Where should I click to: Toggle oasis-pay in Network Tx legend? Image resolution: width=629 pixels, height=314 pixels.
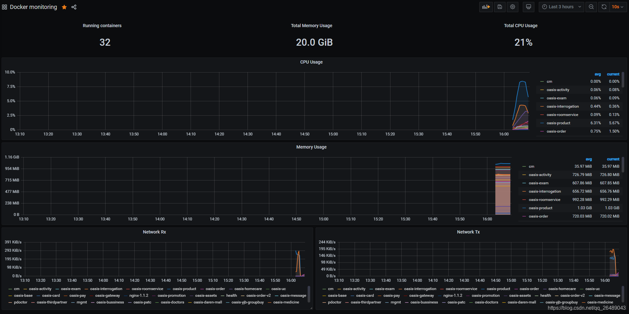click(x=391, y=295)
